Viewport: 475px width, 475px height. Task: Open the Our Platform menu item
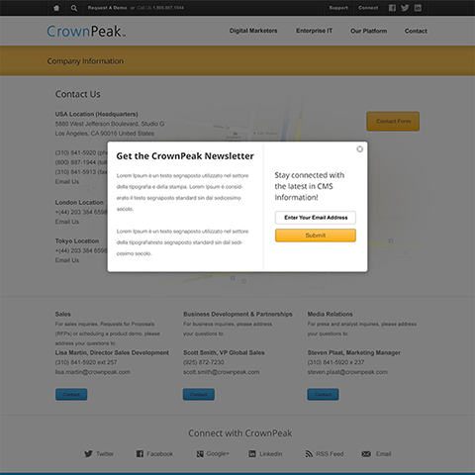click(x=368, y=31)
